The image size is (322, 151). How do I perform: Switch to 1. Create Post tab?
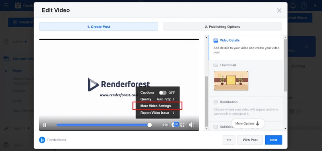click(x=99, y=27)
